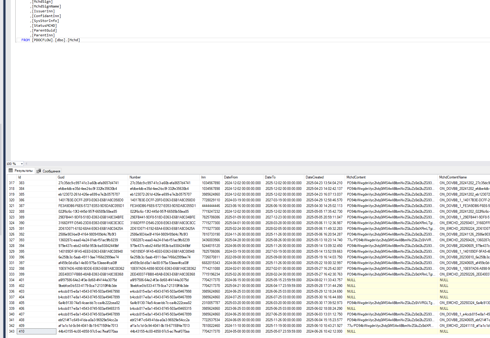
Task: Select the MchdContentName column header
Action: 464,177
